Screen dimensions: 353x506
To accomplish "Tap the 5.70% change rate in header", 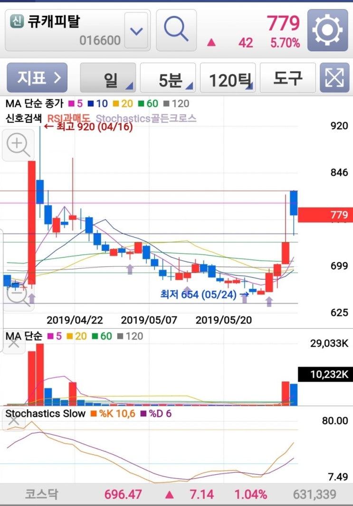I will click(x=285, y=43).
